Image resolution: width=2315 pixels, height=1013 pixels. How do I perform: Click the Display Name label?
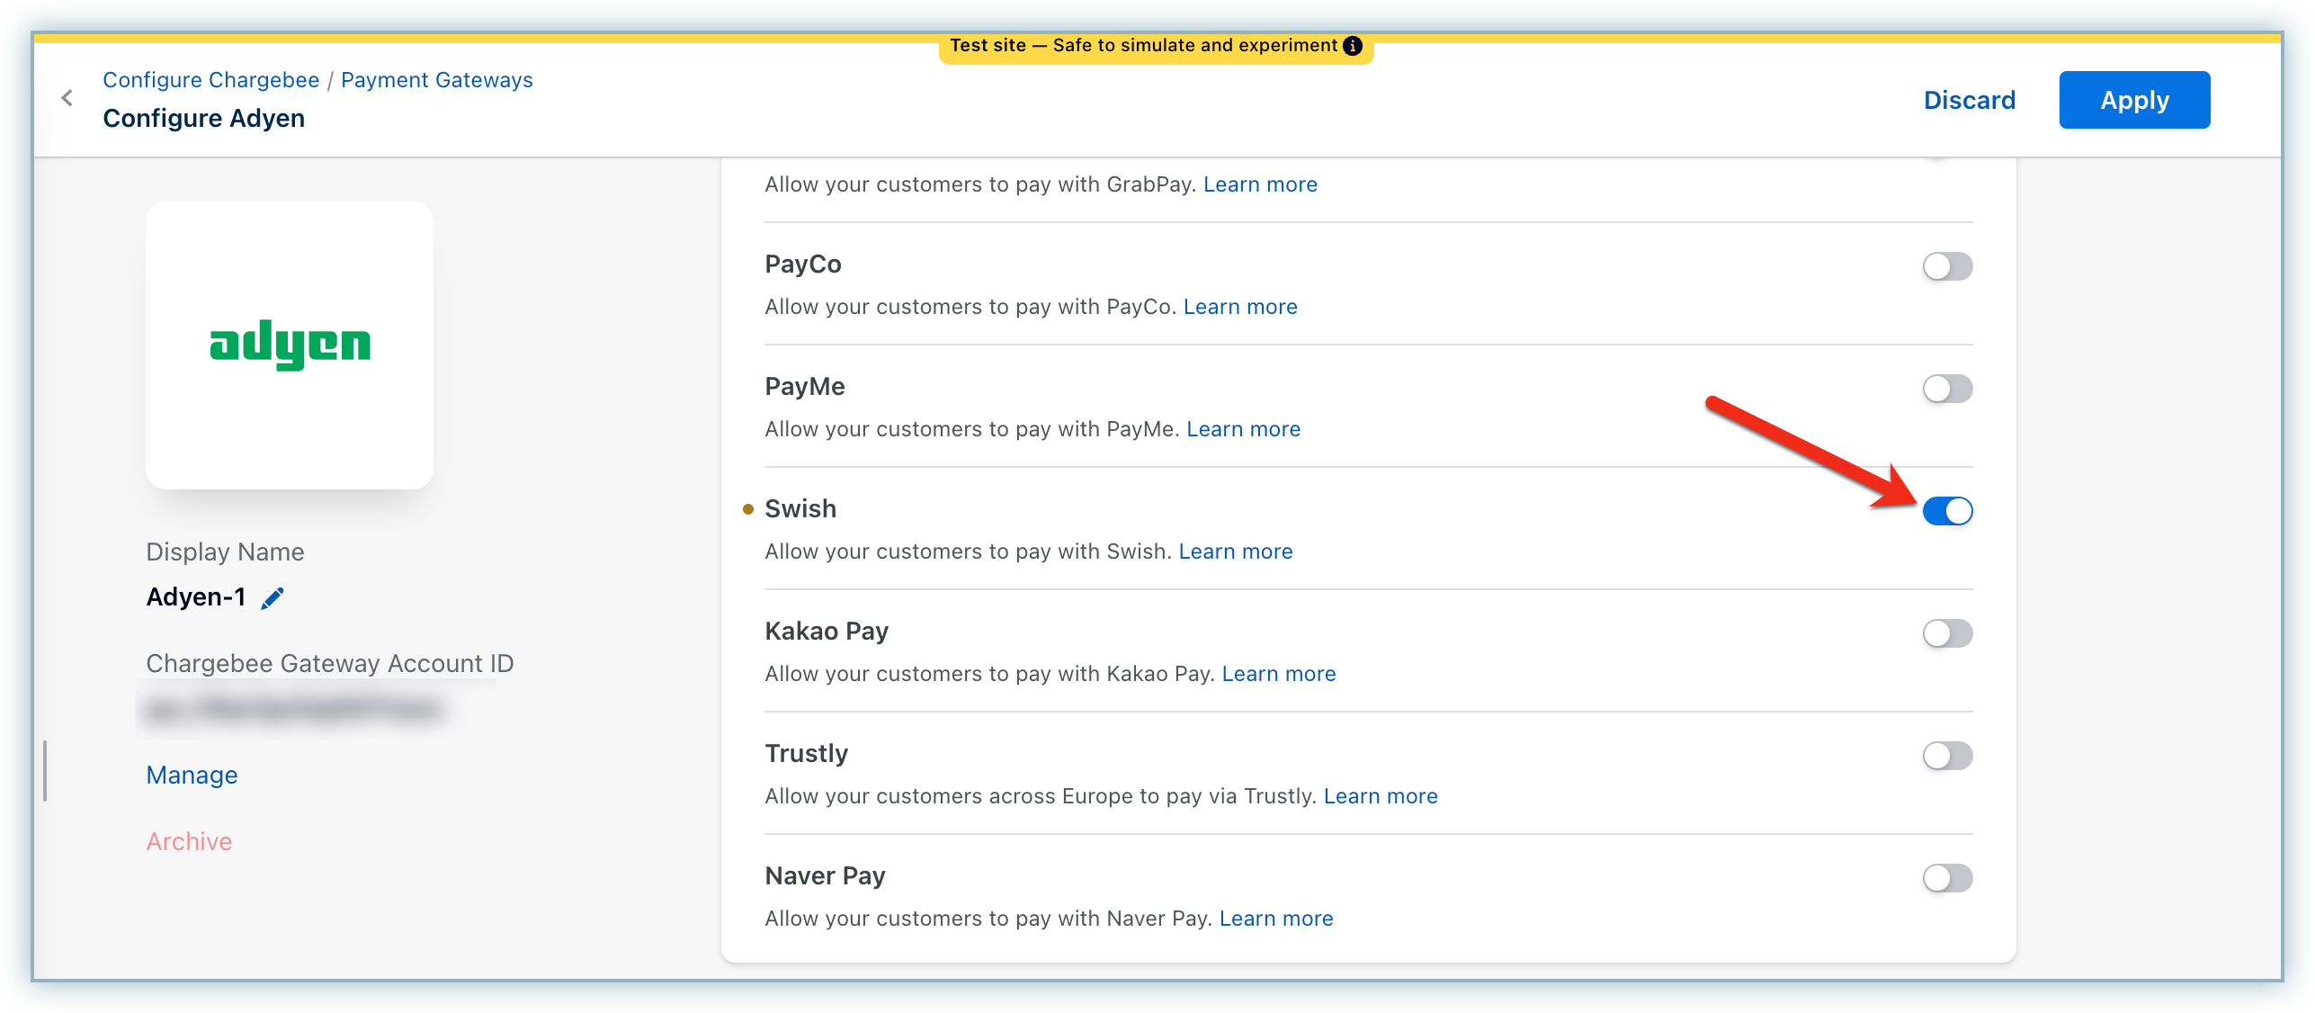(225, 552)
